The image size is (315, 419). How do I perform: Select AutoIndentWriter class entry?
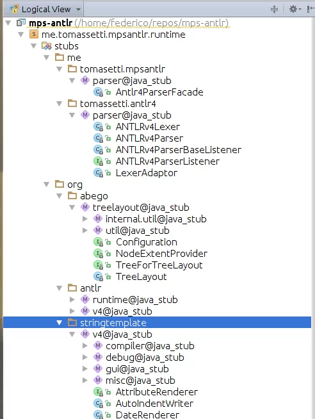point(154,404)
